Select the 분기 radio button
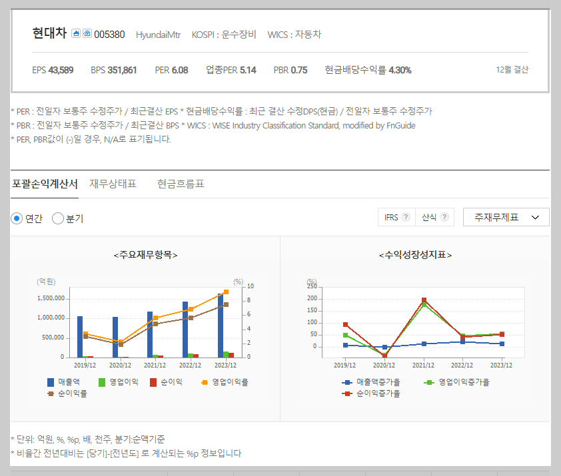Viewport: 561px width, 476px height. (58, 218)
